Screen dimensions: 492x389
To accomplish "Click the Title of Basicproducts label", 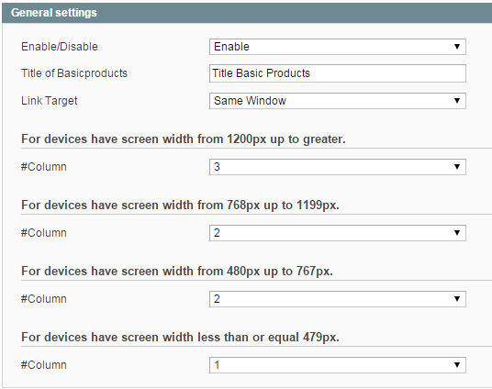I will 74,73.
